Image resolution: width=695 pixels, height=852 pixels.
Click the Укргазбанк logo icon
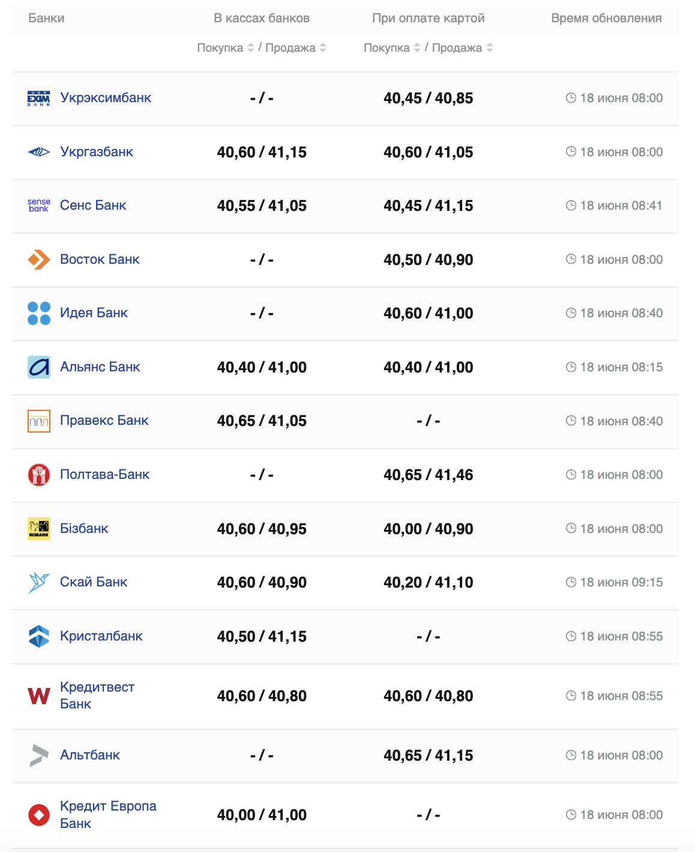point(39,152)
